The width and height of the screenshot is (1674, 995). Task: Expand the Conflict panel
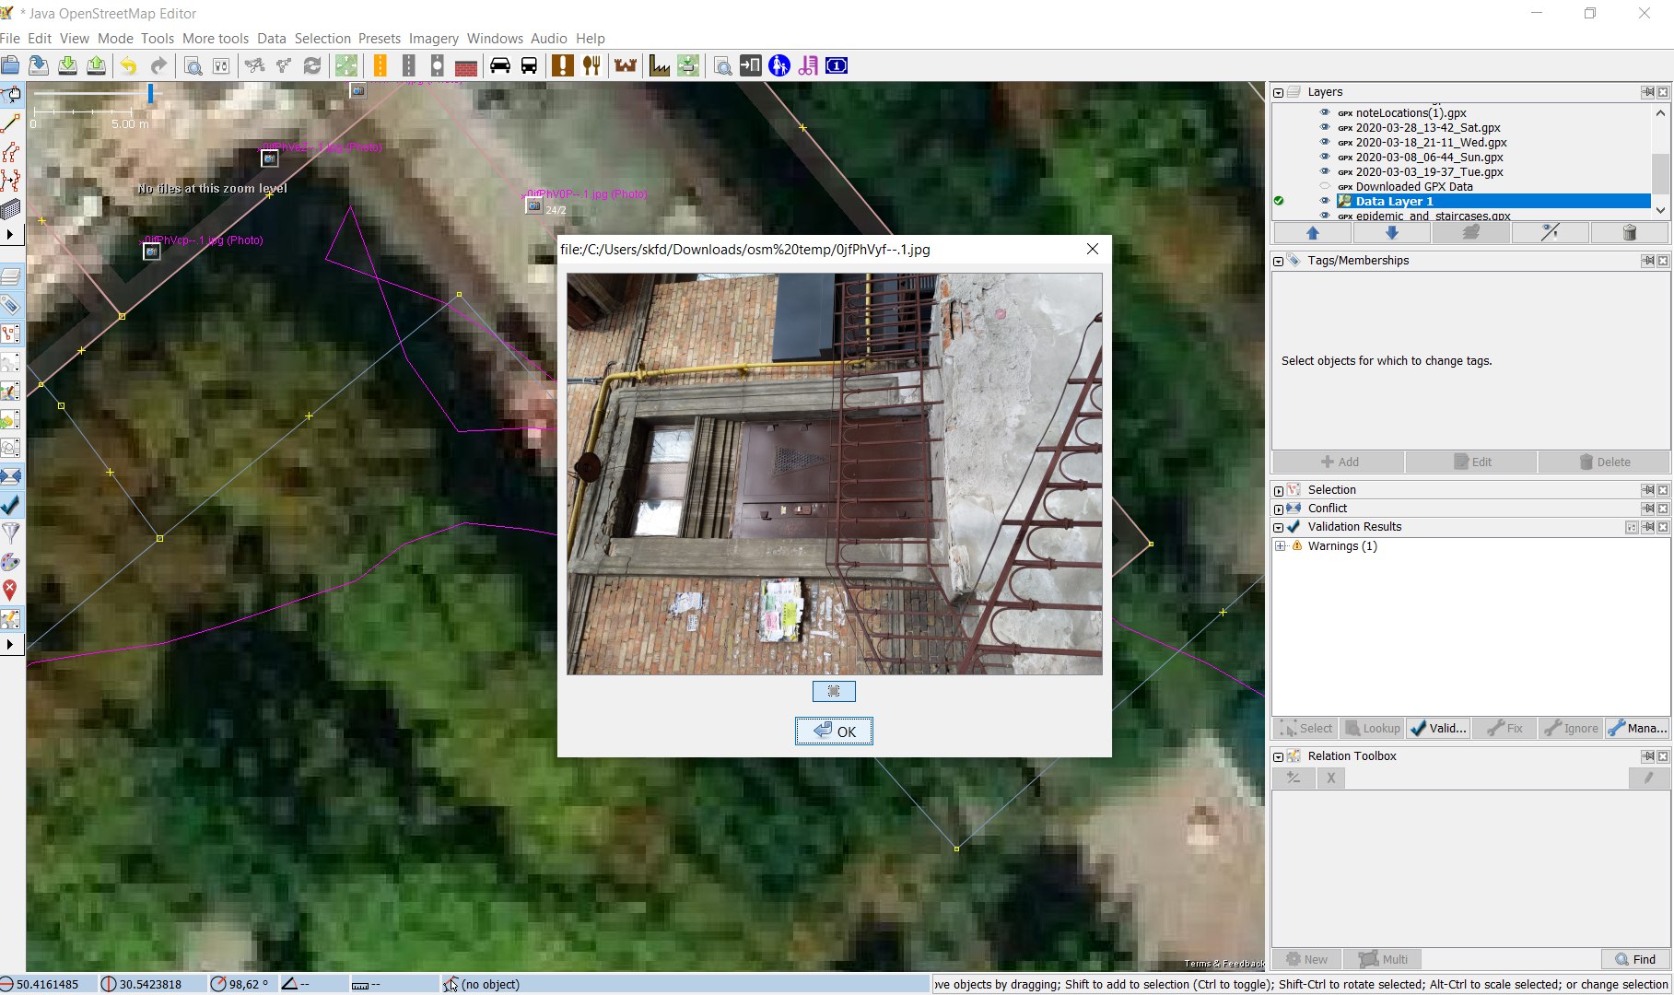(1278, 509)
